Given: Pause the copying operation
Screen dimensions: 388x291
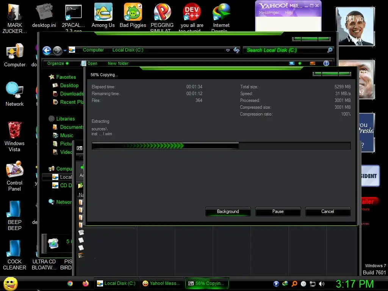Looking at the screenshot, I should [x=278, y=211].
